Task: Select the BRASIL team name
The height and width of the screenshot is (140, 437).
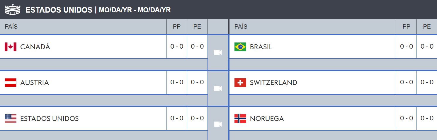Action: click(x=261, y=47)
